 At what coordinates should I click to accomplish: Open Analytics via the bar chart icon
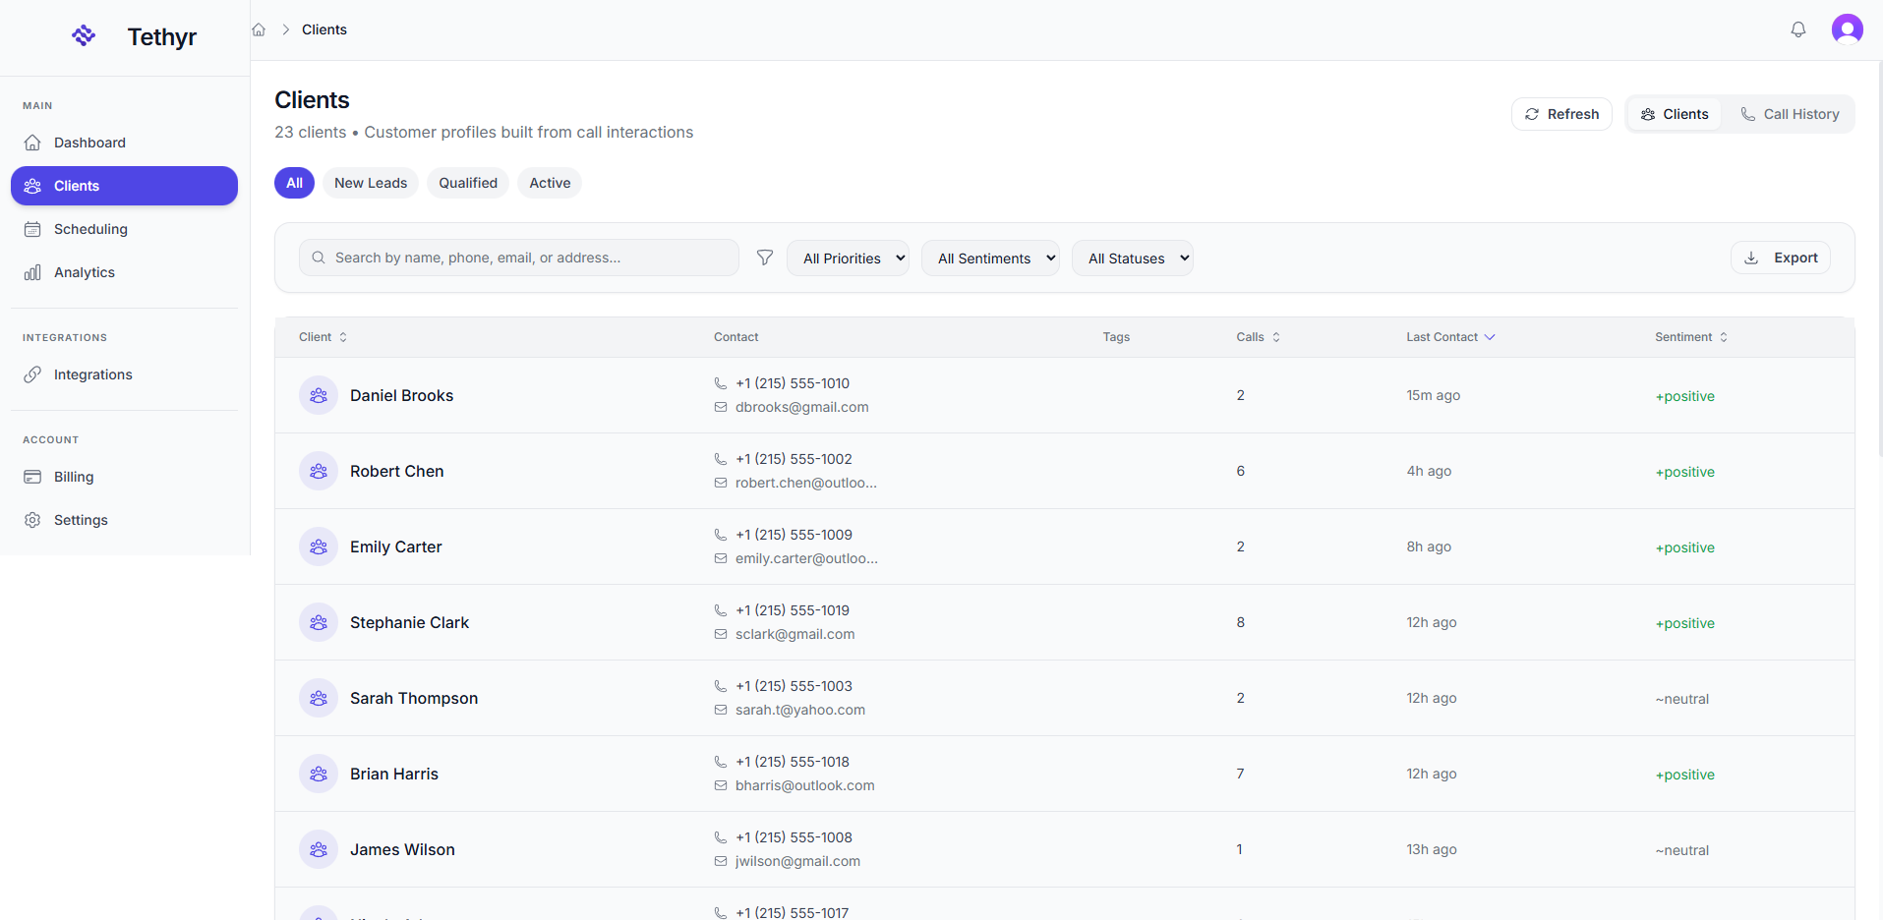pyautogui.click(x=32, y=272)
